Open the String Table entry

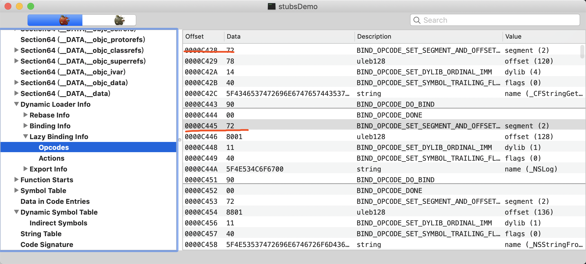pos(41,234)
